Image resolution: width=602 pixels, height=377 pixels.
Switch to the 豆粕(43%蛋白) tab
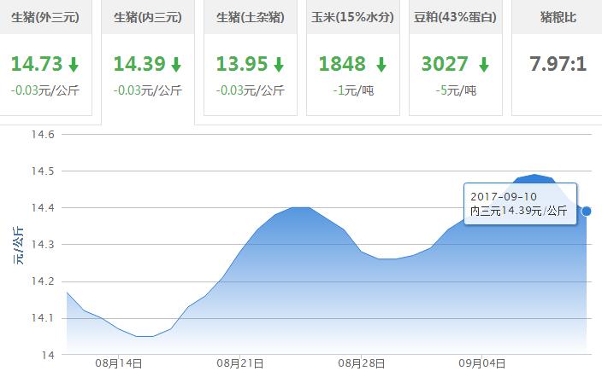[455, 17]
